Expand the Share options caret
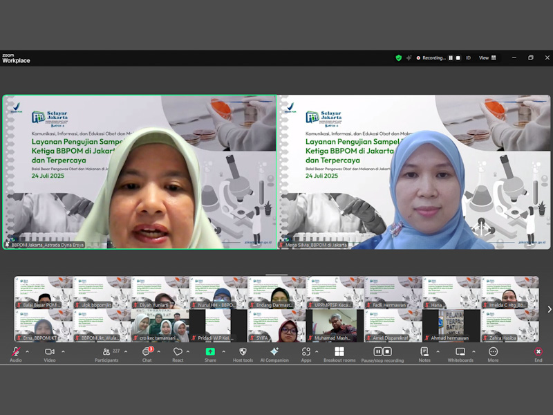This screenshot has height=415, width=553. click(x=223, y=351)
